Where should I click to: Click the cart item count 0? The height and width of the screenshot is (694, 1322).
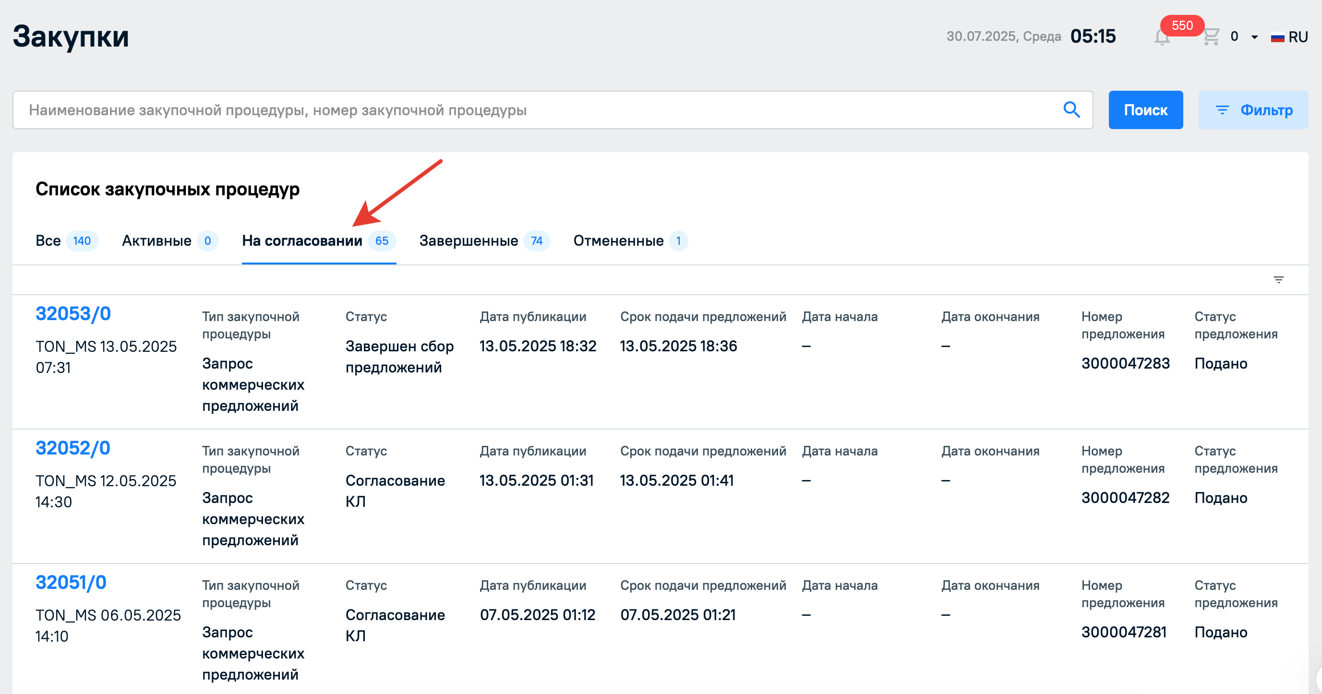[x=1234, y=37]
